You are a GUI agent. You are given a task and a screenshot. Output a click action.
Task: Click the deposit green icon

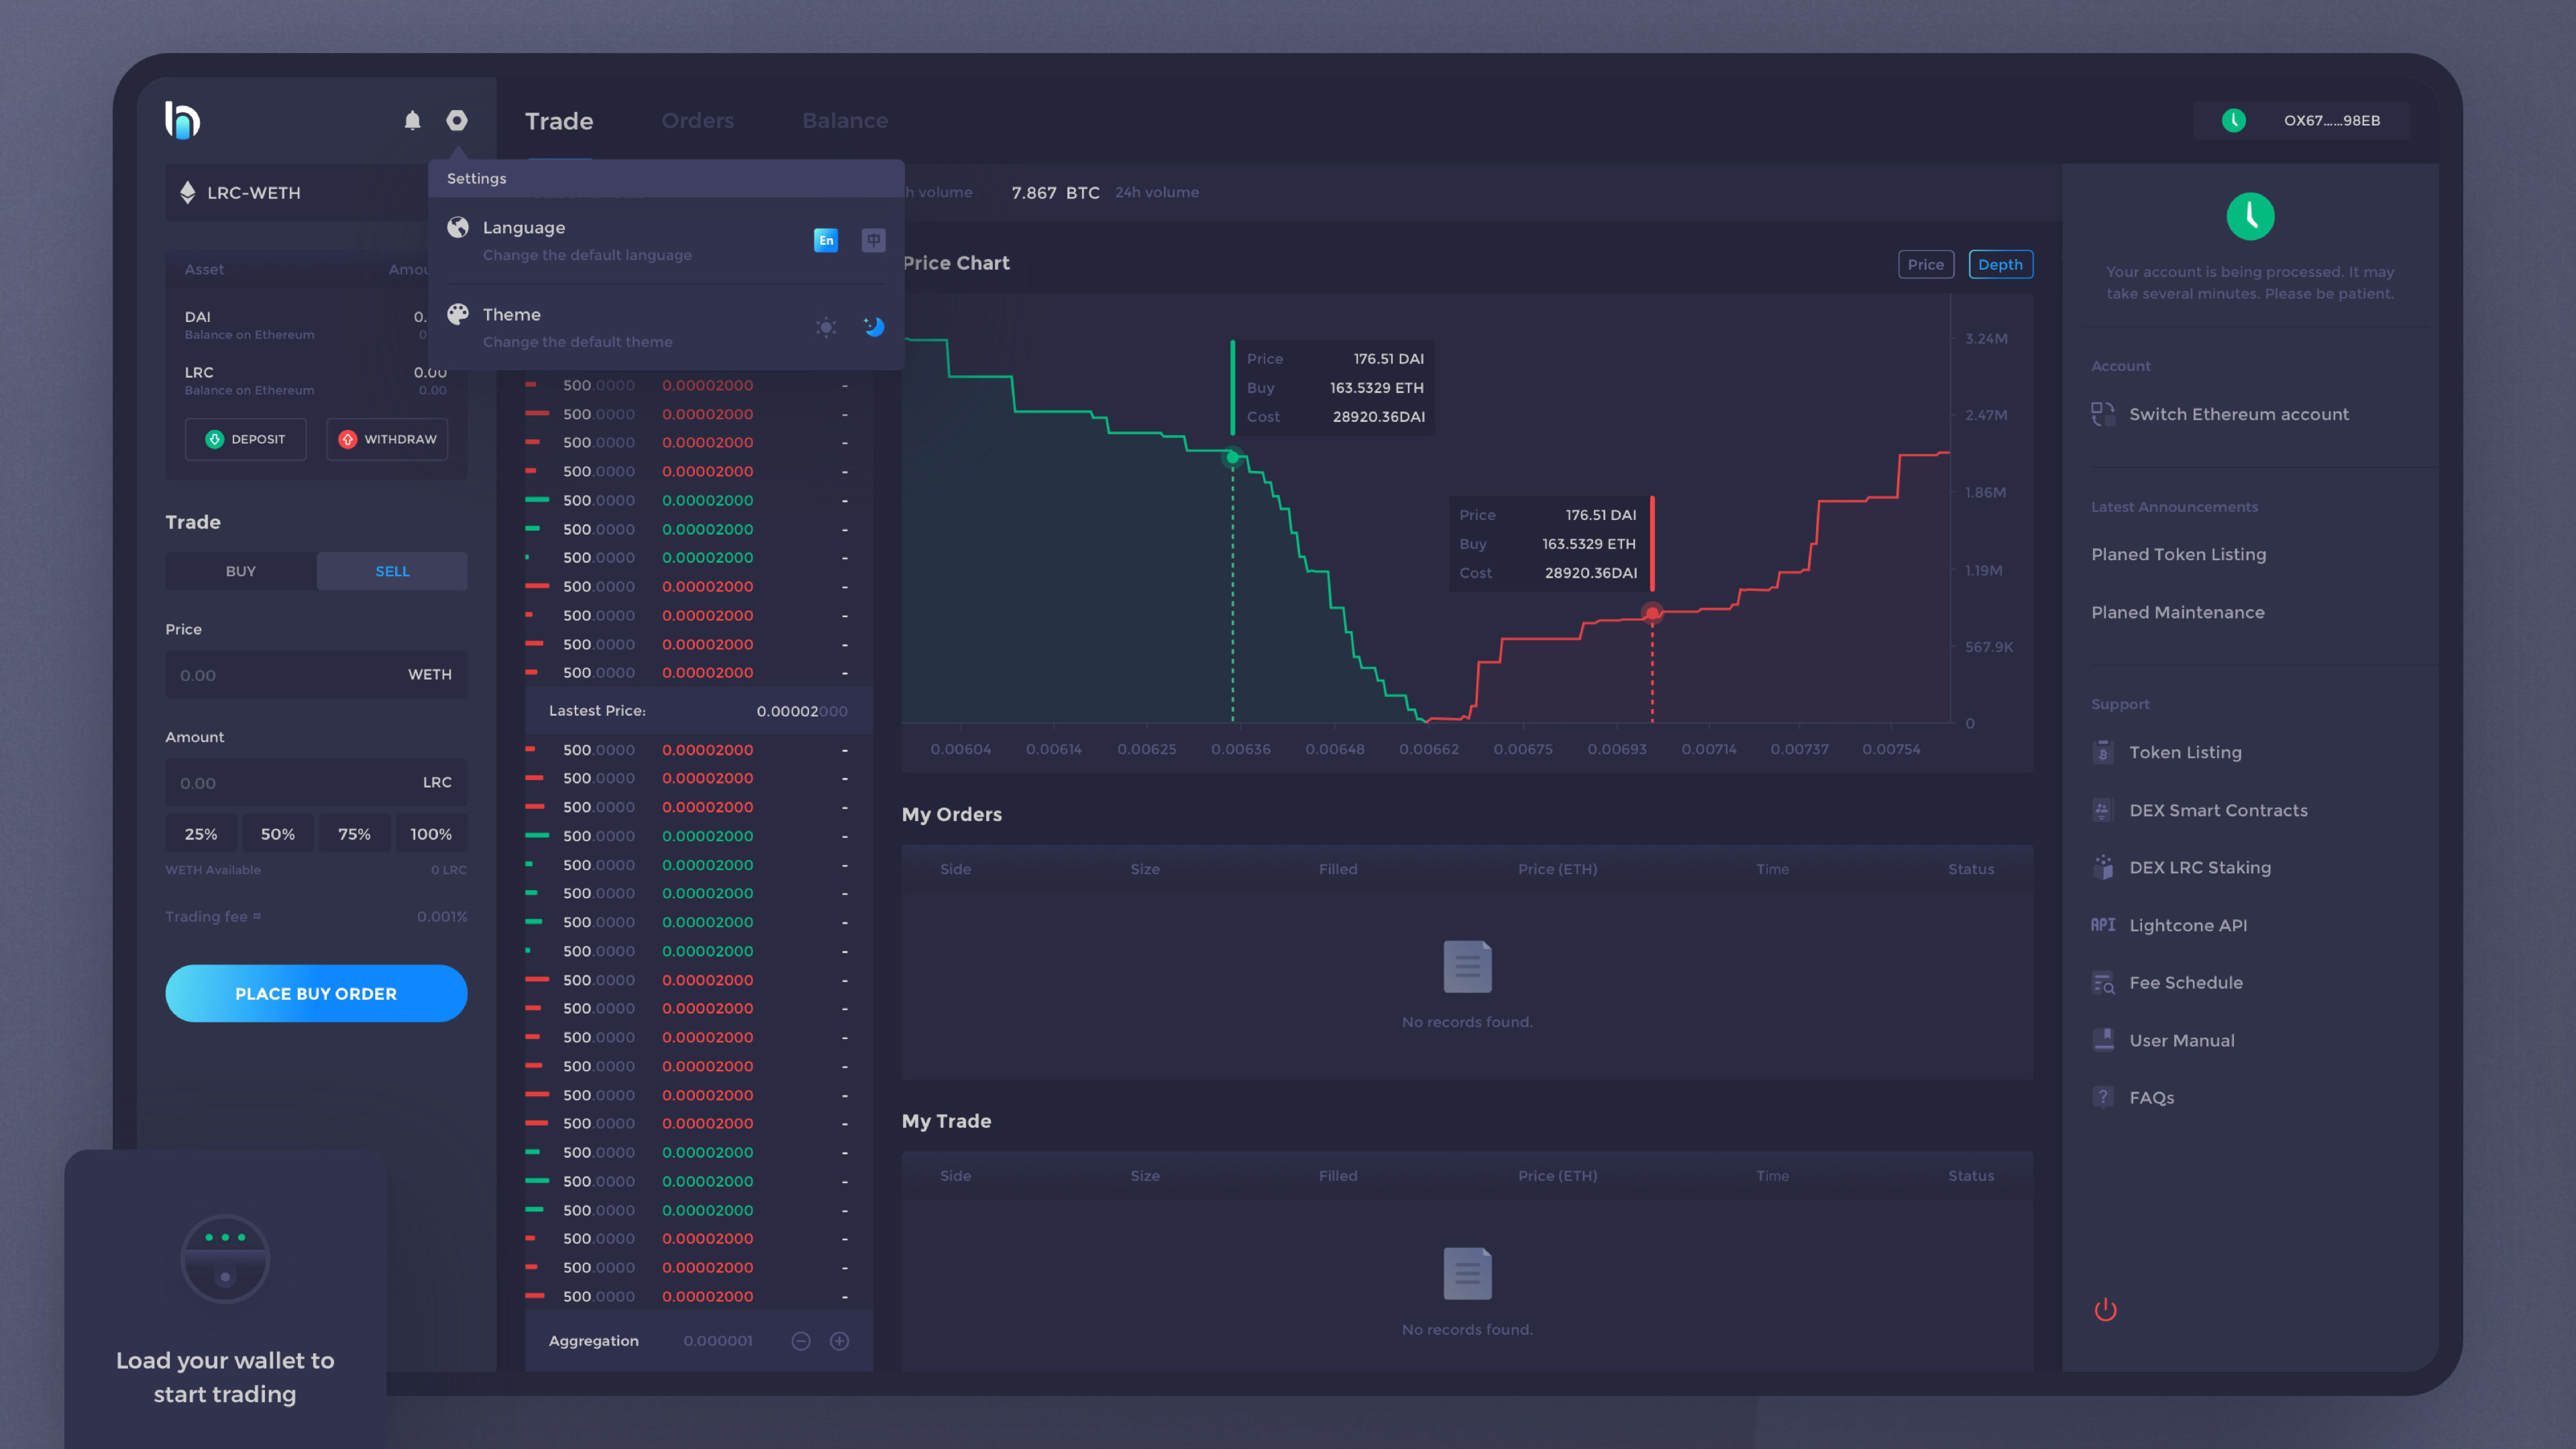214,439
